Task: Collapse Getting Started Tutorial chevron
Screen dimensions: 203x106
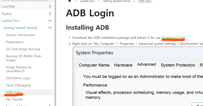Action: [x=50, y=28]
